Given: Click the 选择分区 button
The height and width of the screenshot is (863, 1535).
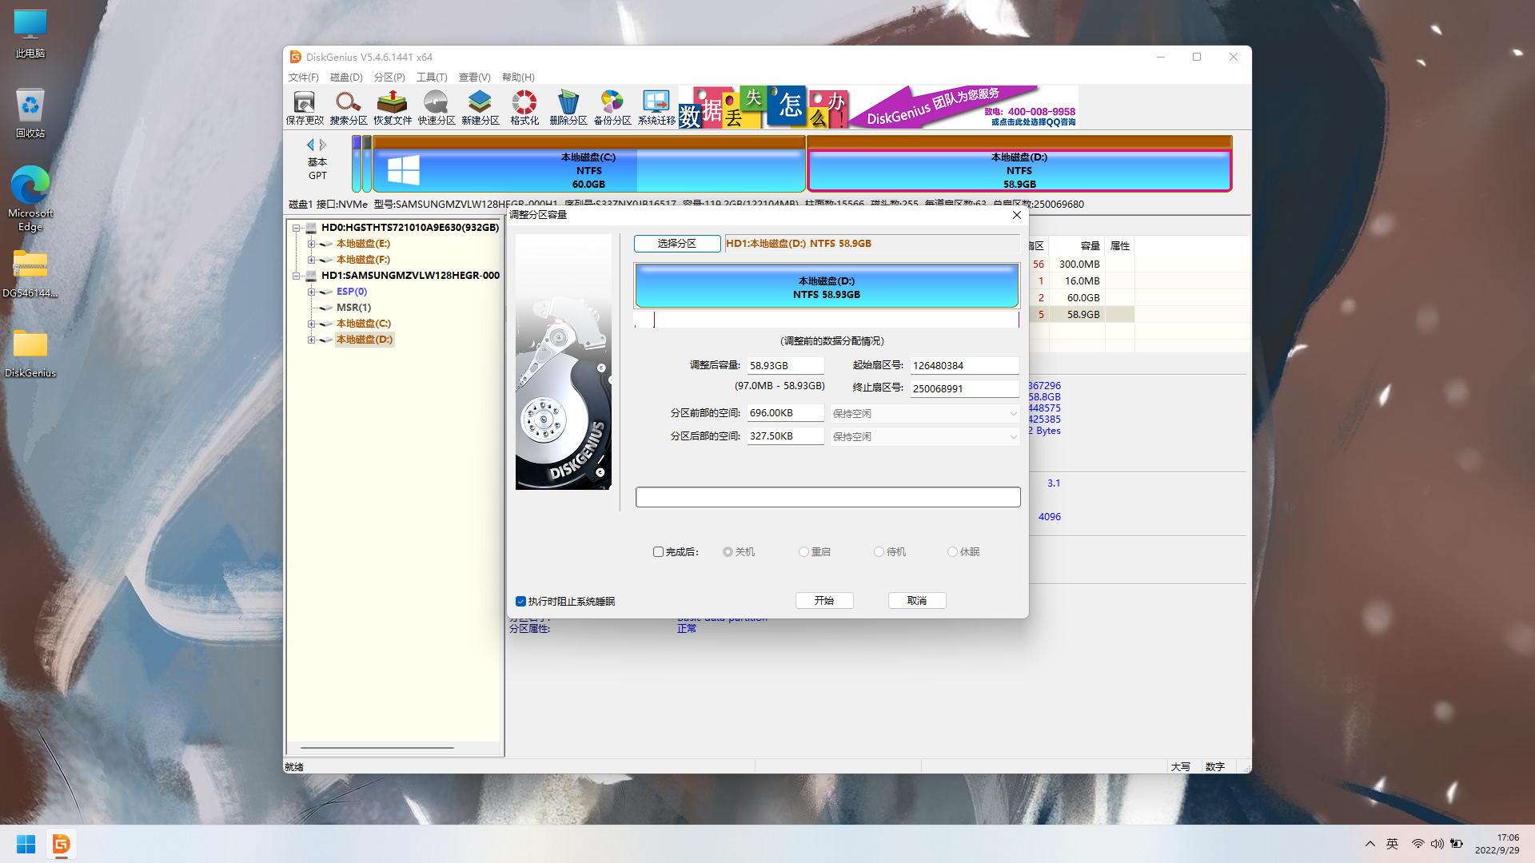Looking at the screenshot, I should point(676,244).
